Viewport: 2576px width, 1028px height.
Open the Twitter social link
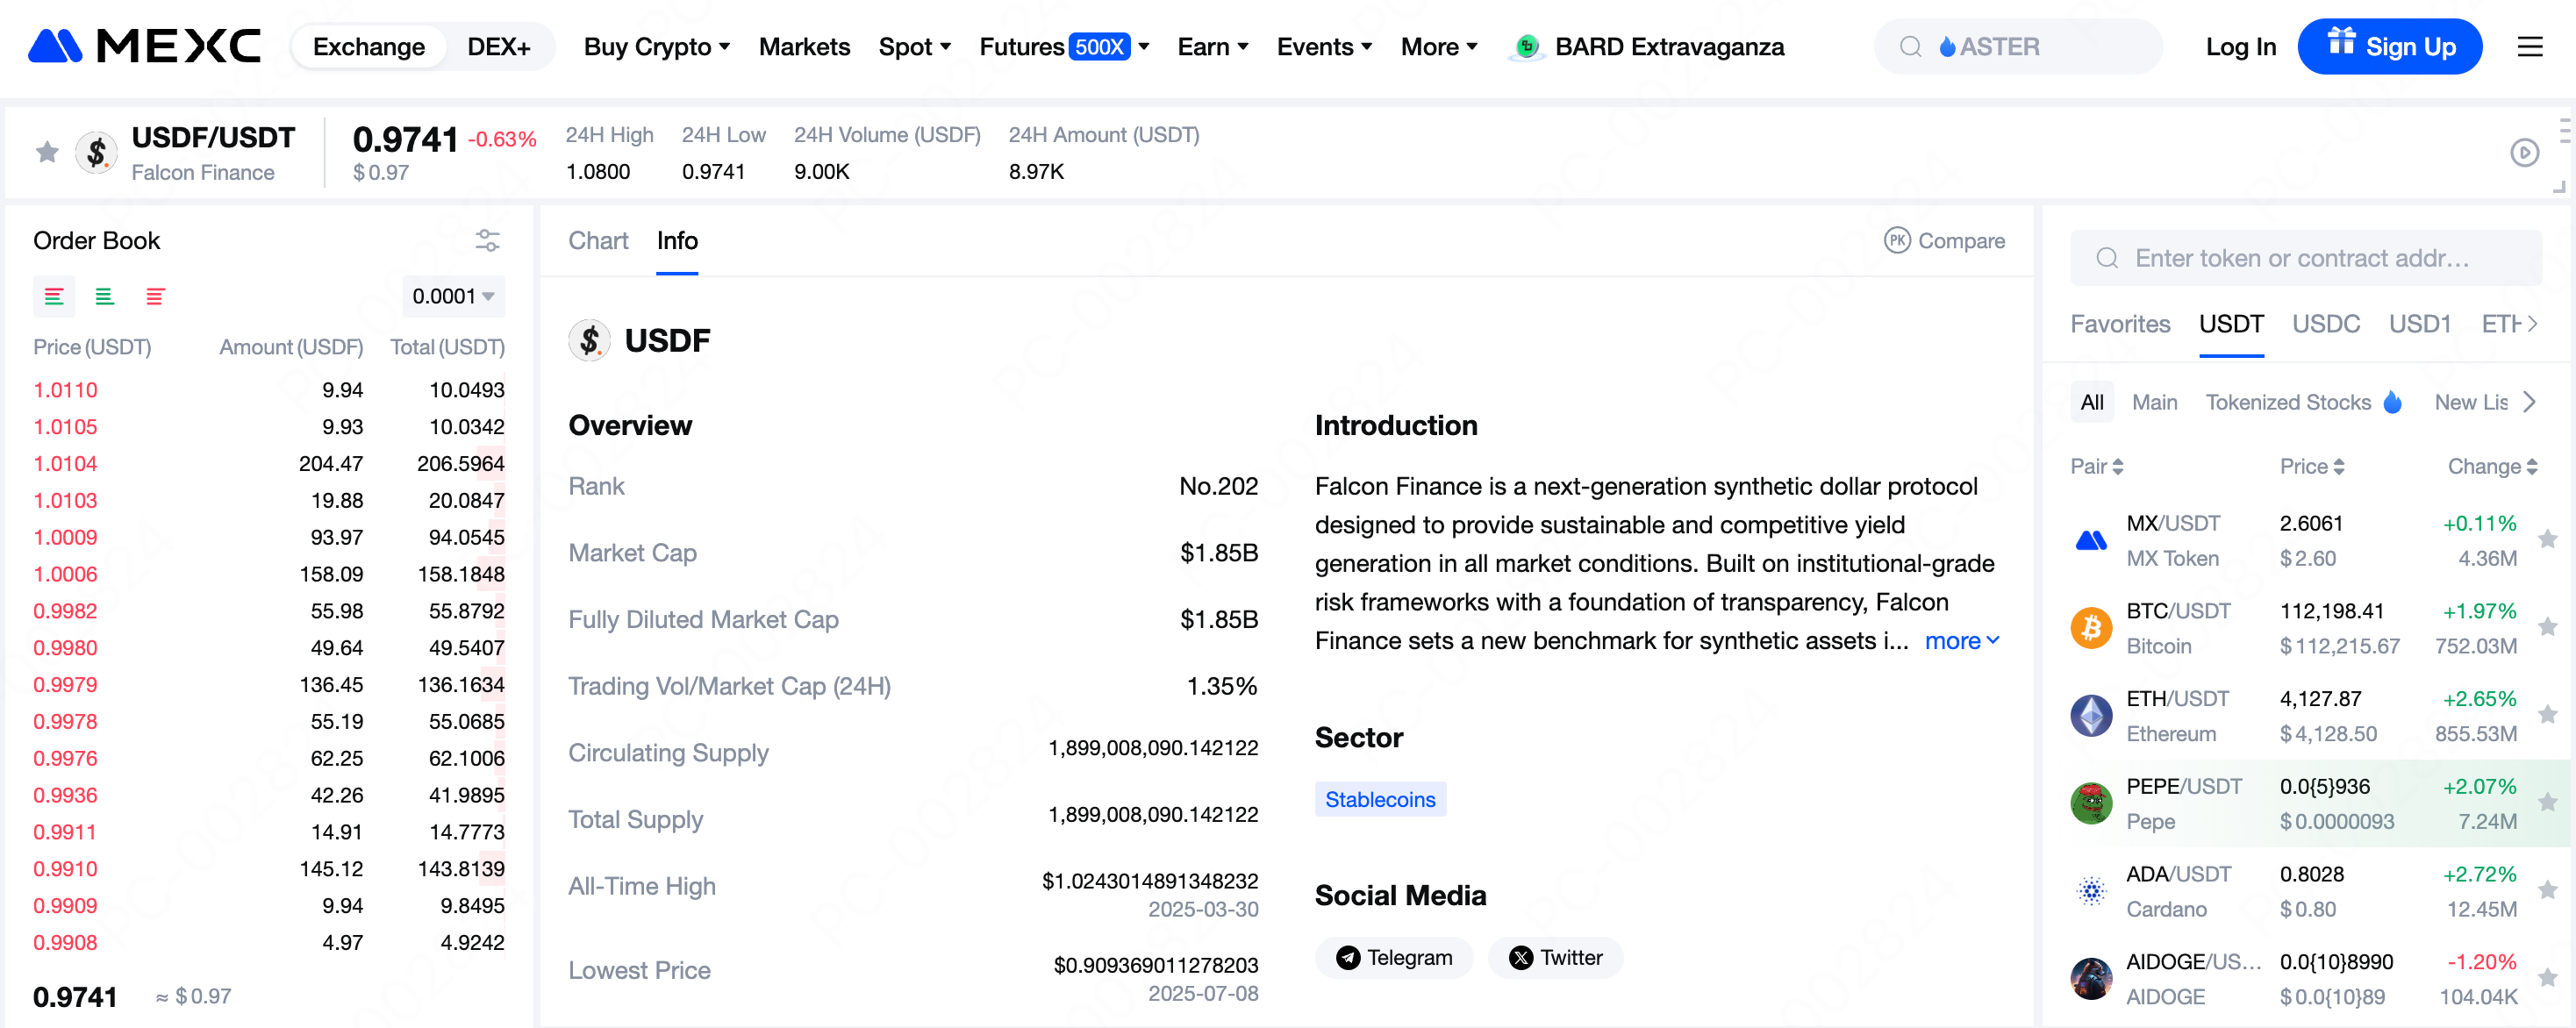tap(1555, 957)
